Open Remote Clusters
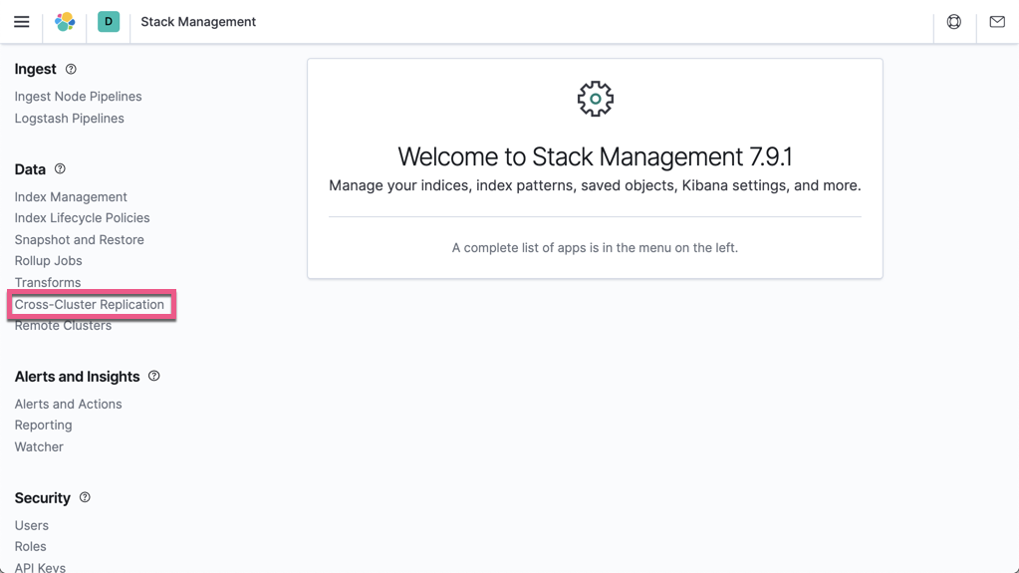 point(63,326)
